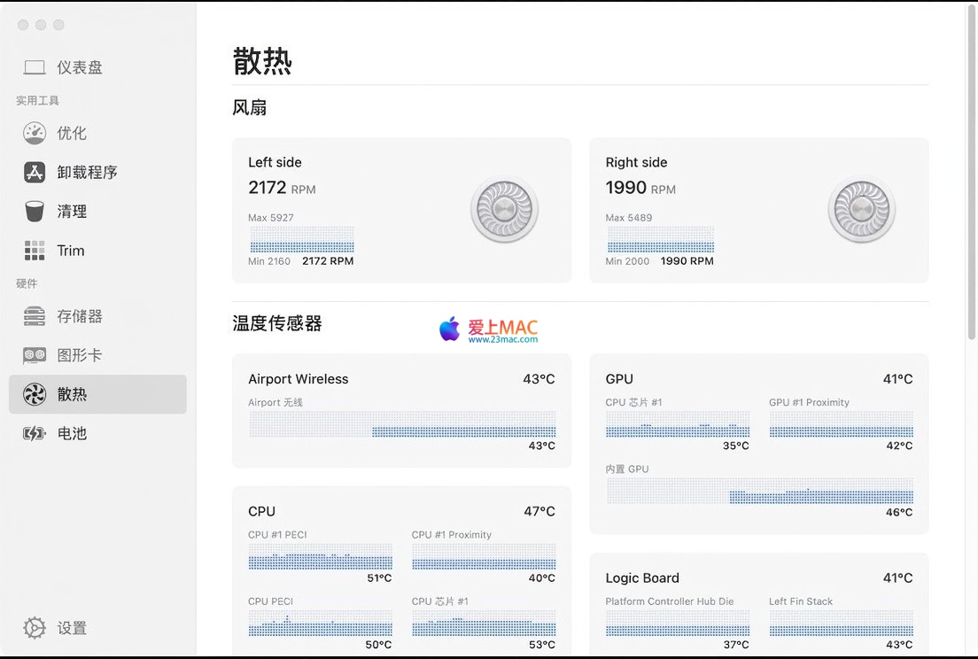Open the www.23mac.com watermark link
978x659 pixels.
502,339
